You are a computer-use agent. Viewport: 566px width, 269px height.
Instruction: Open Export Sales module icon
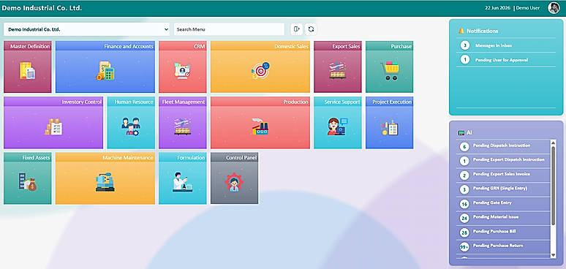338,71
